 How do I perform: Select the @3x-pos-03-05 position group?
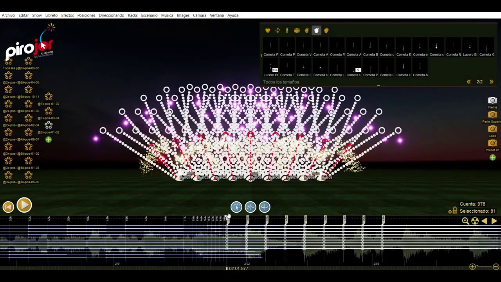pos(28,61)
